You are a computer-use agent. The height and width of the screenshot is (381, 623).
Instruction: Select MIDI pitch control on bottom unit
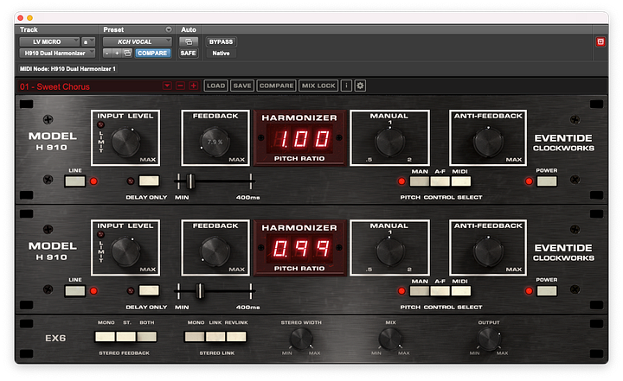[x=461, y=291]
